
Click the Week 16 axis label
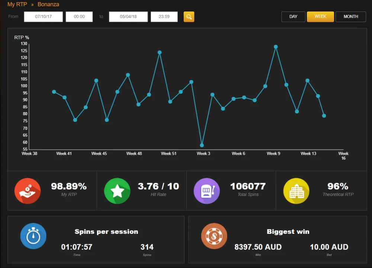(343, 156)
